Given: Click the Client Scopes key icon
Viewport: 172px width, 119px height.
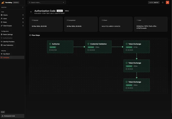Looking at the screenshot, I should pyautogui.click(x=2, y=26).
